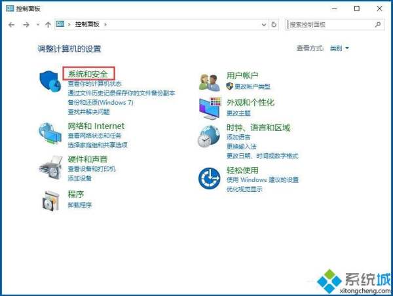Click 更改日期、时间或数字格式 link
393x296 pixels.
click(x=263, y=156)
